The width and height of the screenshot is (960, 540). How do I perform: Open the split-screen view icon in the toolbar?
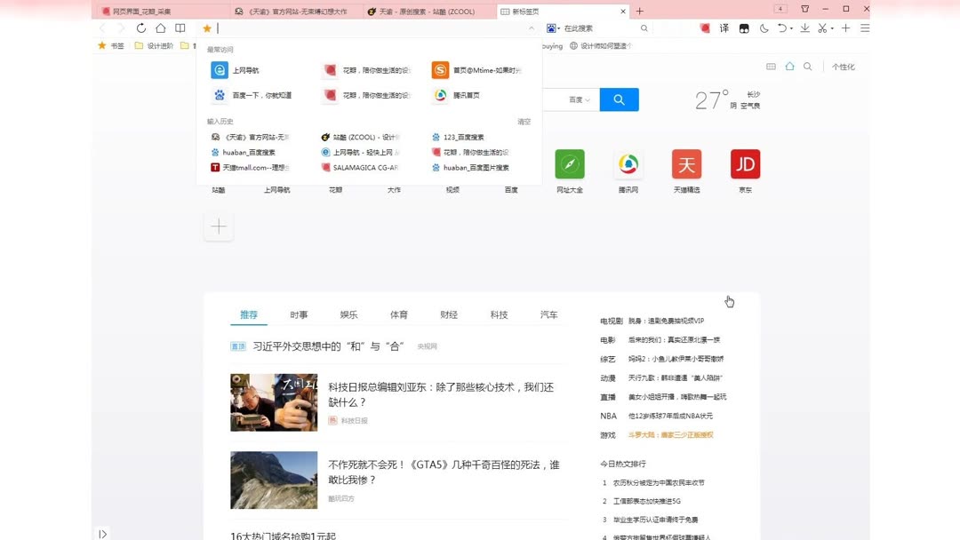(x=180, y=28)
